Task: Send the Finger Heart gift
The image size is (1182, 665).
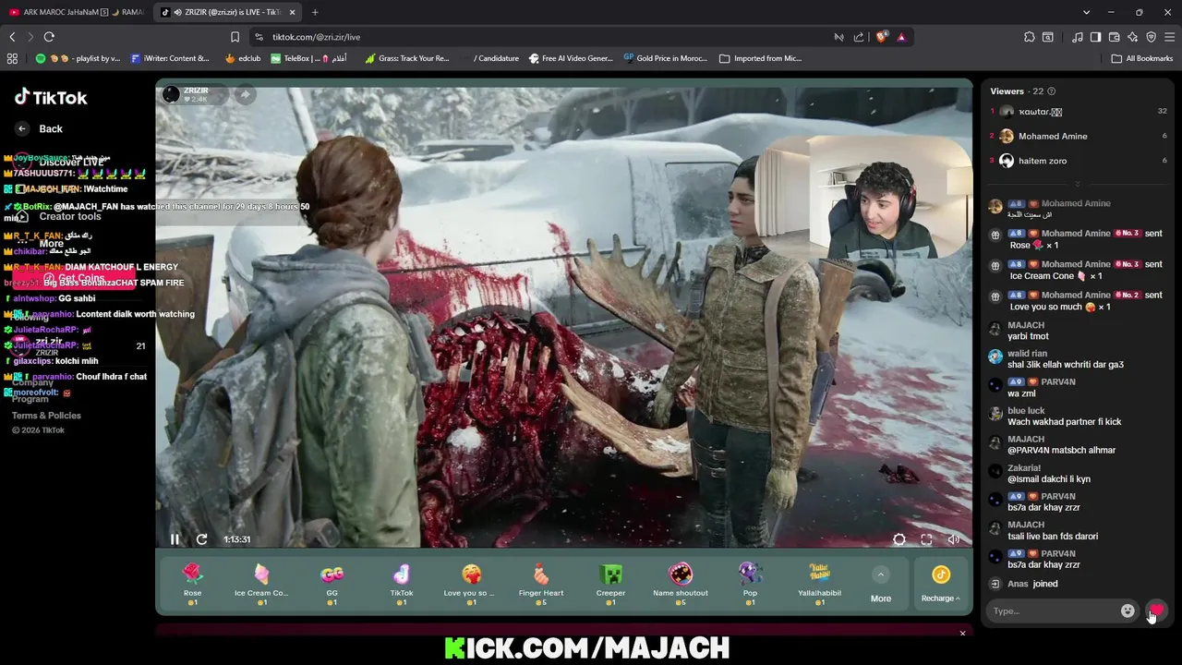Action: 541,584
